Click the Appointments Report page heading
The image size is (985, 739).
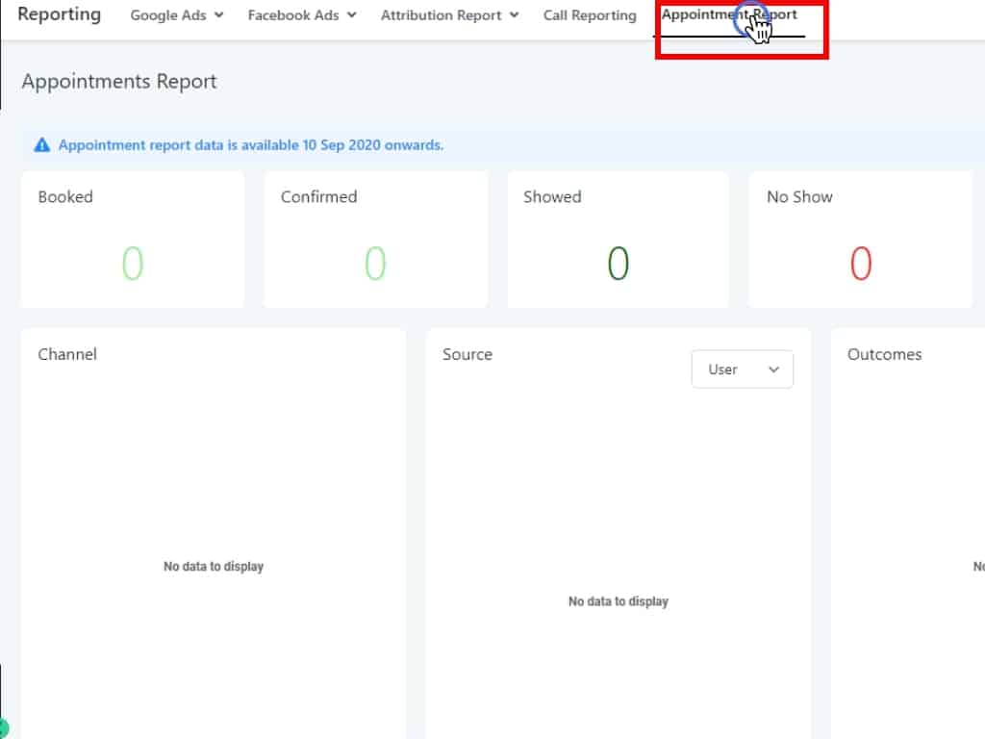pos(119,82)
